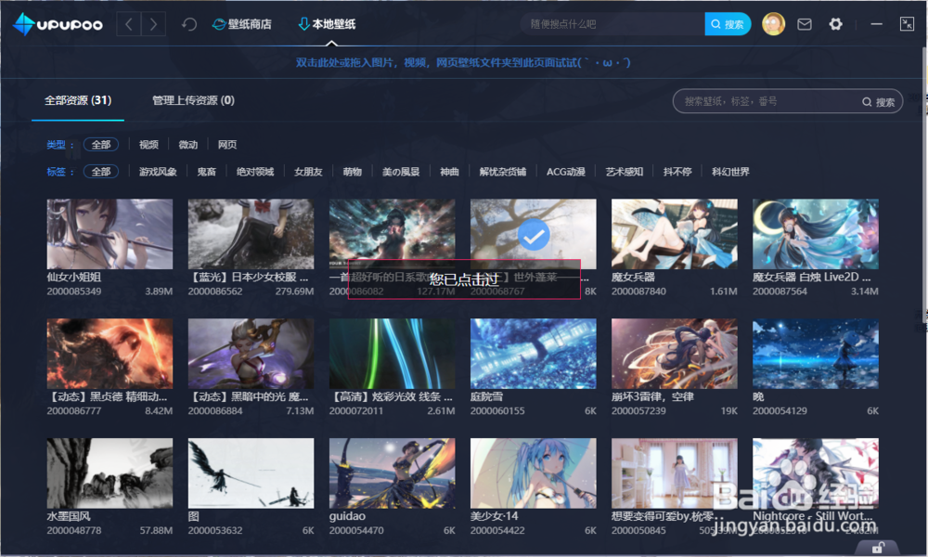
Task: Click the blue drag-in hint text banner
Action: [x=463, y=62]
